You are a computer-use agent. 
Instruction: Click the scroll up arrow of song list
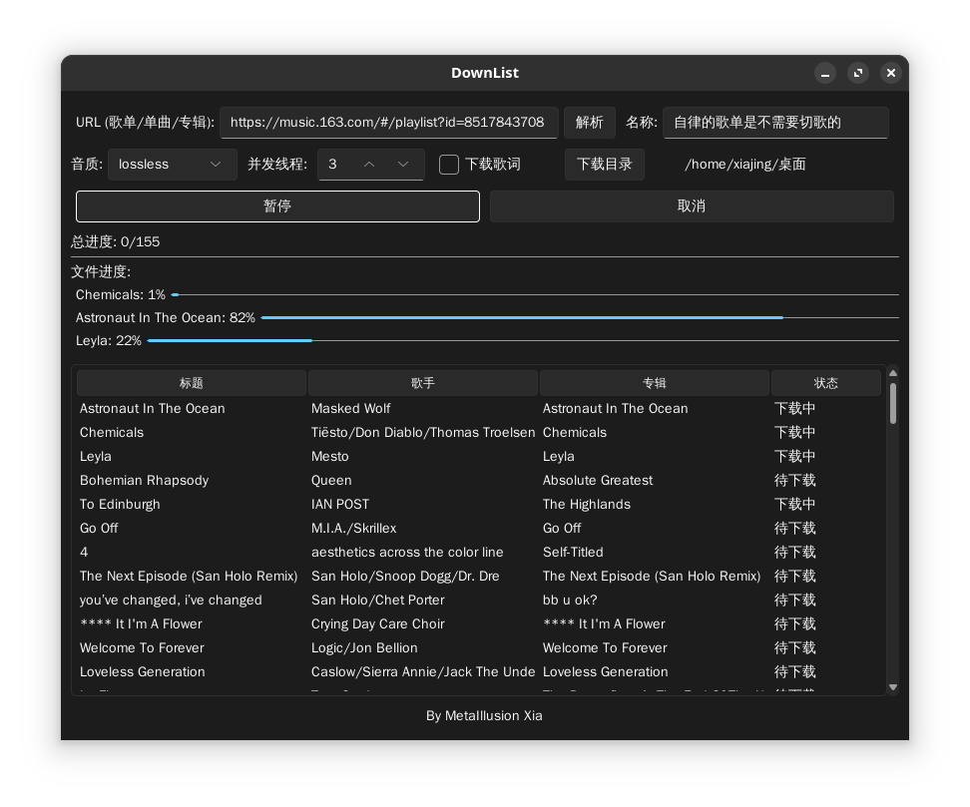[x=892, y=374]
